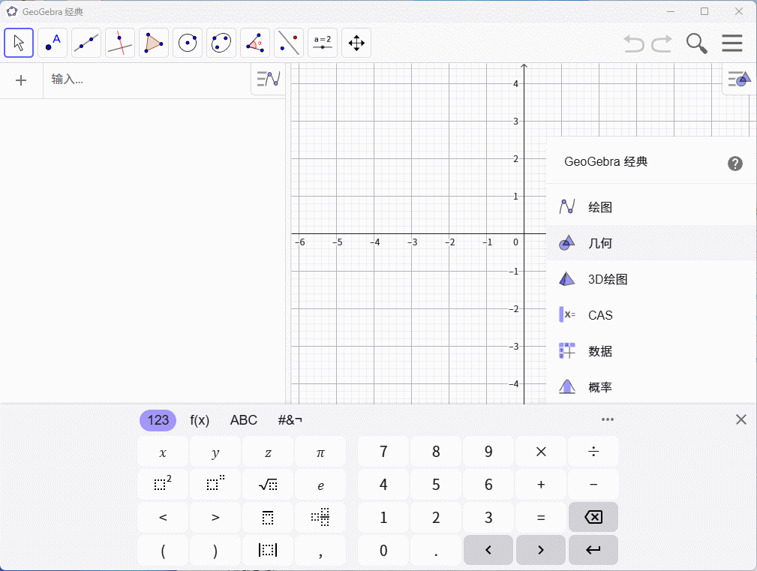Switch keyboard to 123 tab
This screenshot has width=757, height=571.
click(158, 420)
